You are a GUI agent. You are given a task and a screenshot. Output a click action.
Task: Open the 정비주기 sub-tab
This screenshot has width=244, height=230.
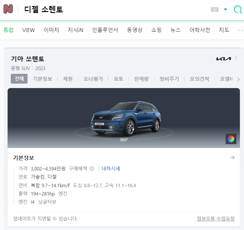click(169, 79)
